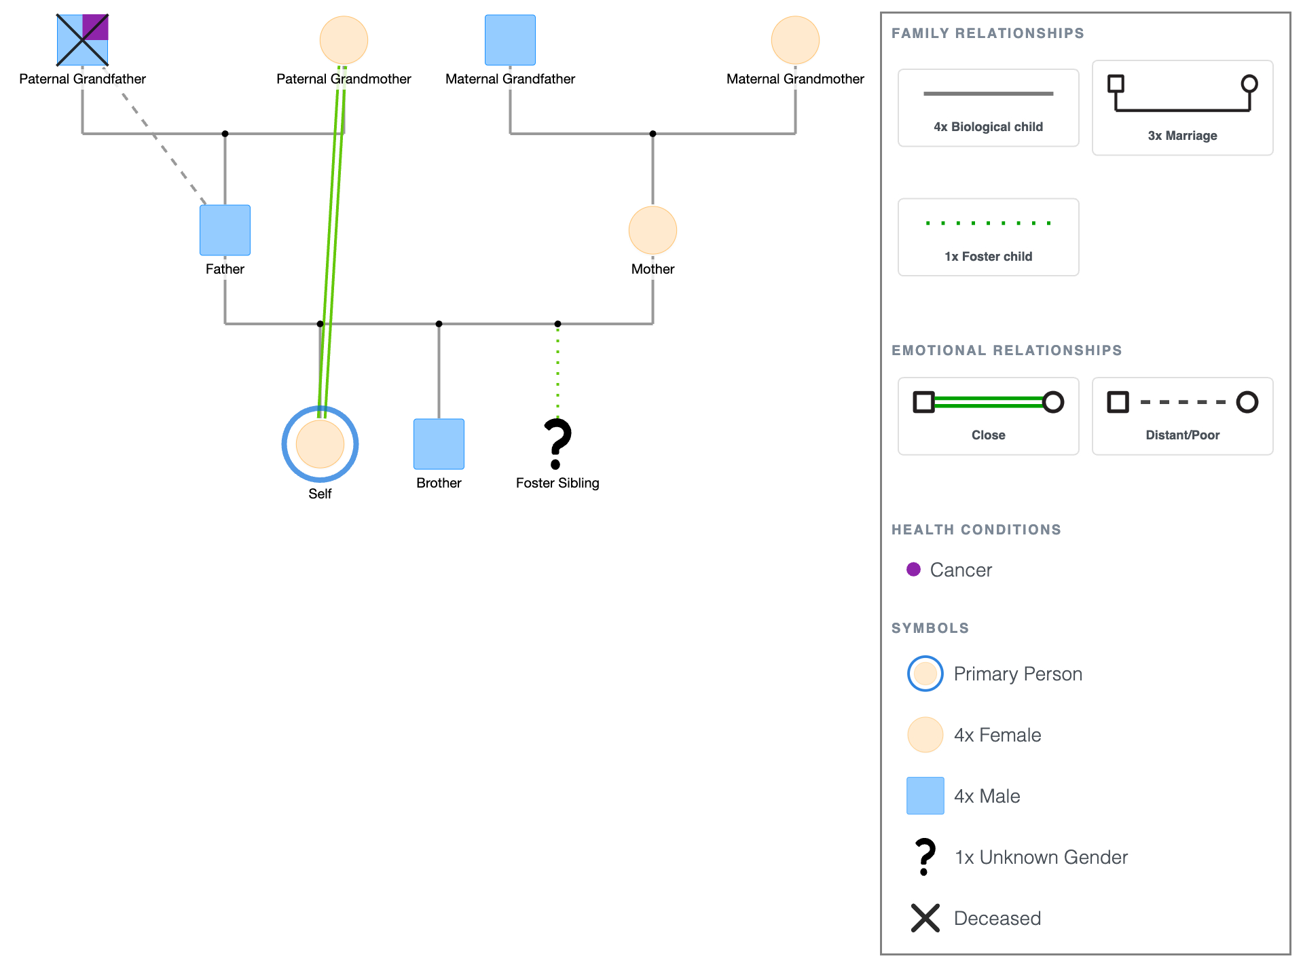Image resolution: width=1303 pixels, height=967 pixels.
Task: Click the Paternal Grandmother label
Action: (344, 79)
